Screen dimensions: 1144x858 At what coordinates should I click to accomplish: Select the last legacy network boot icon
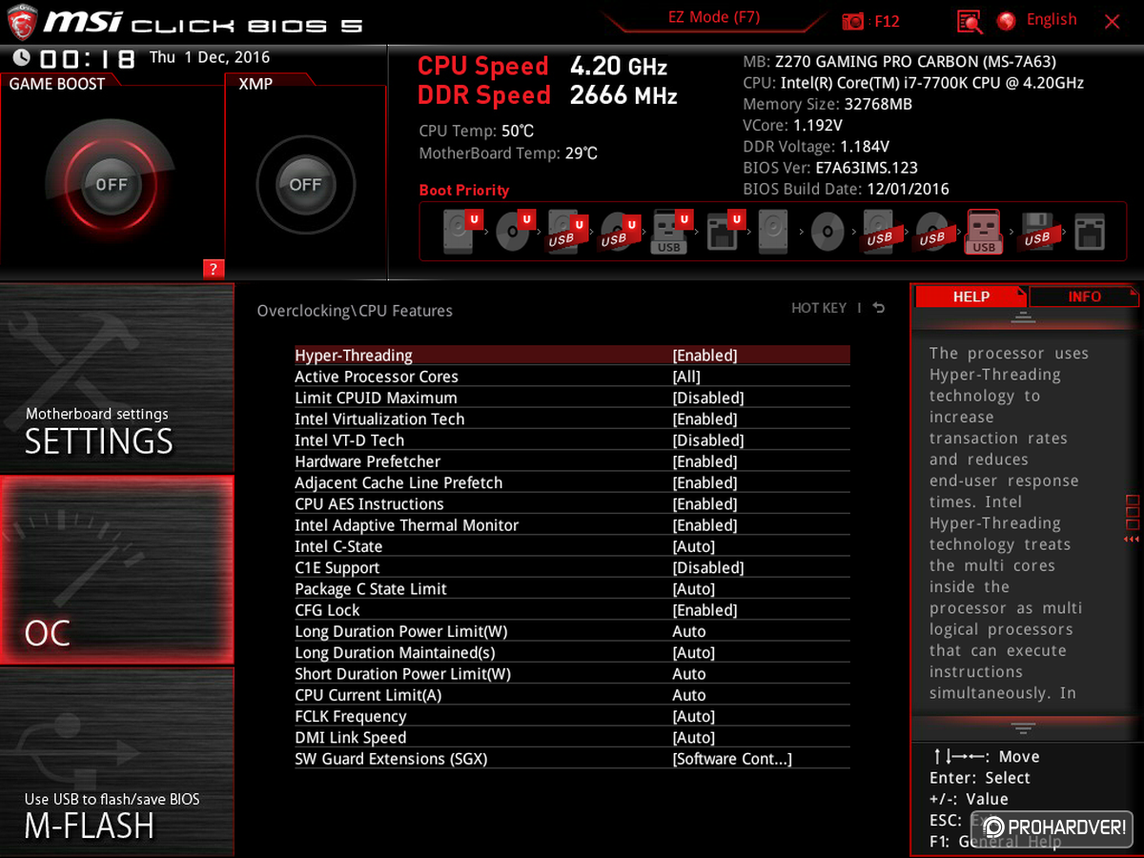click(x=1089, y=232)
